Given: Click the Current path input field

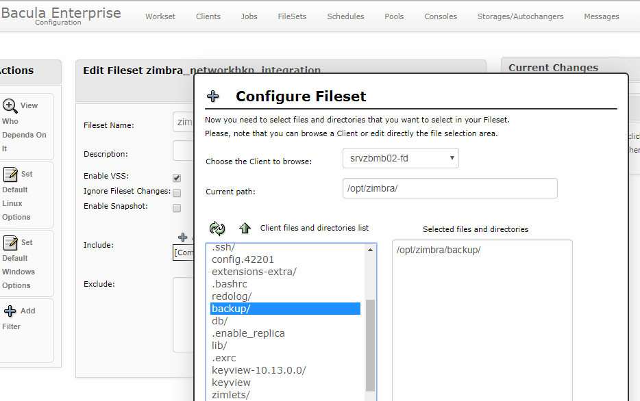Looking at the screenshot, I should point(450,188).
